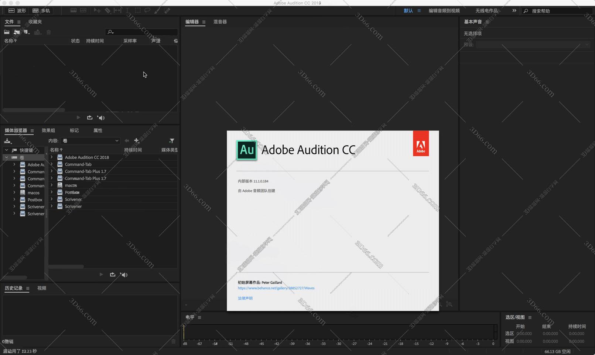595x355 pixels.
Task: Switch to the 混音器 tab
Action: coord(220,22)
